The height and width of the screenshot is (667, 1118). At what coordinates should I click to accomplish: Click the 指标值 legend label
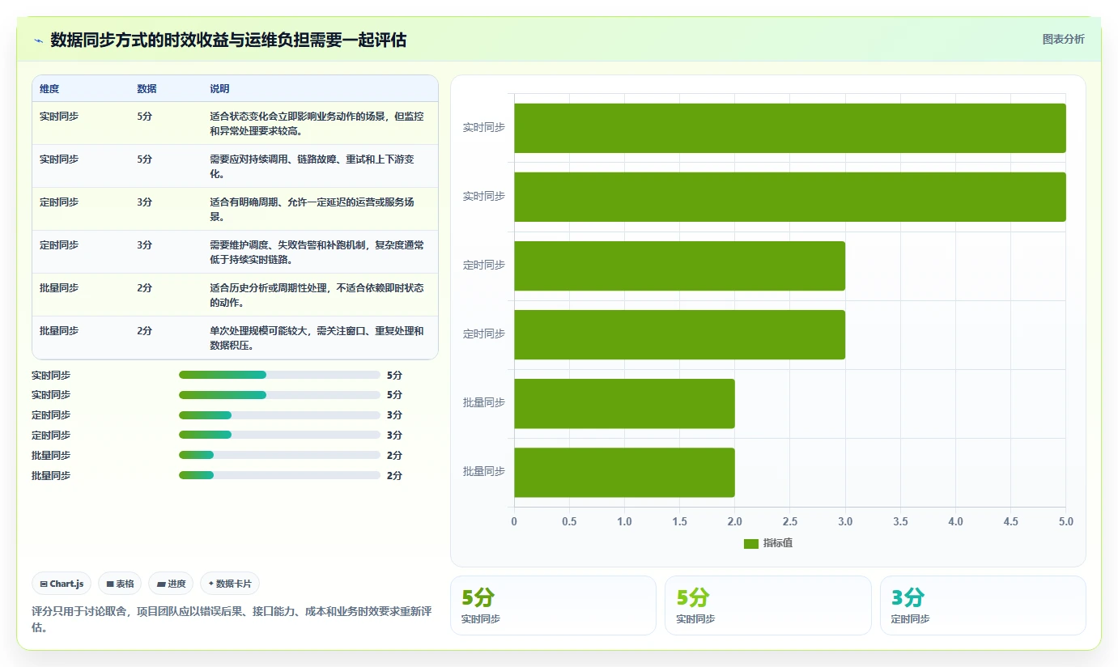point(777,543)
